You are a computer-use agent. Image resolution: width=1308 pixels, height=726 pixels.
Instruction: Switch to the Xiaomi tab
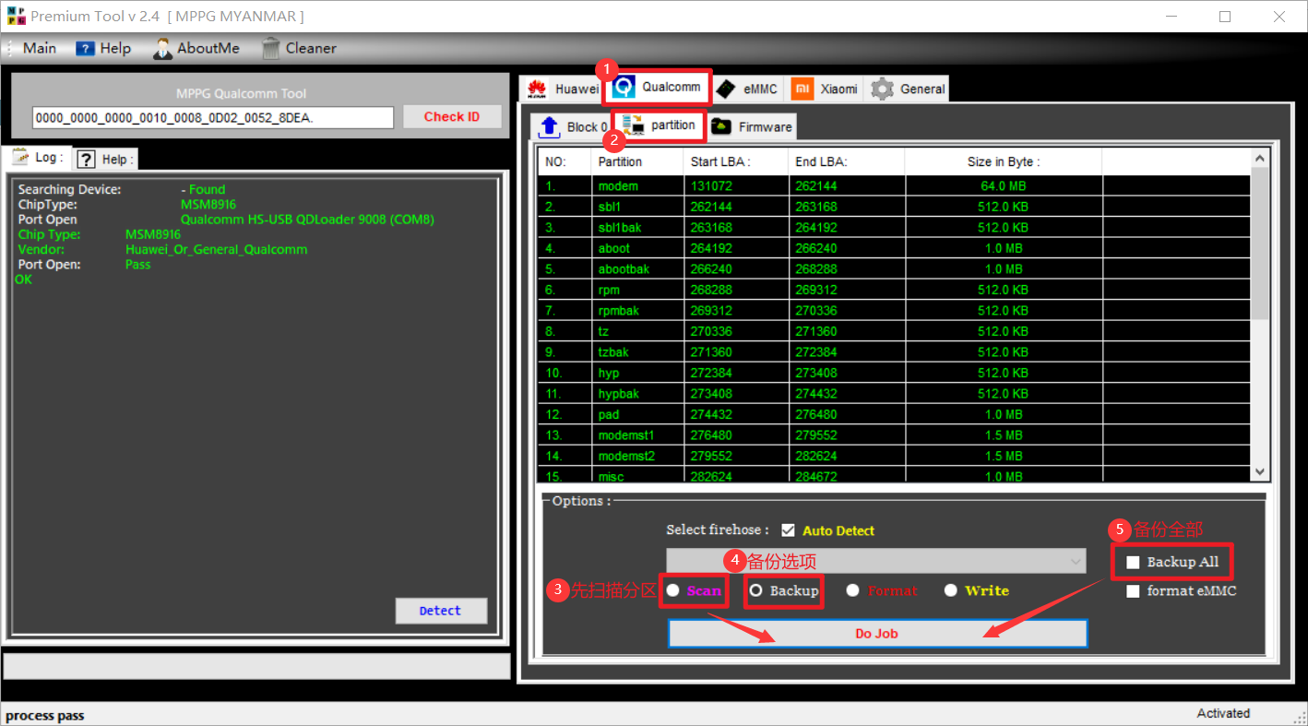tap(826, 89)
